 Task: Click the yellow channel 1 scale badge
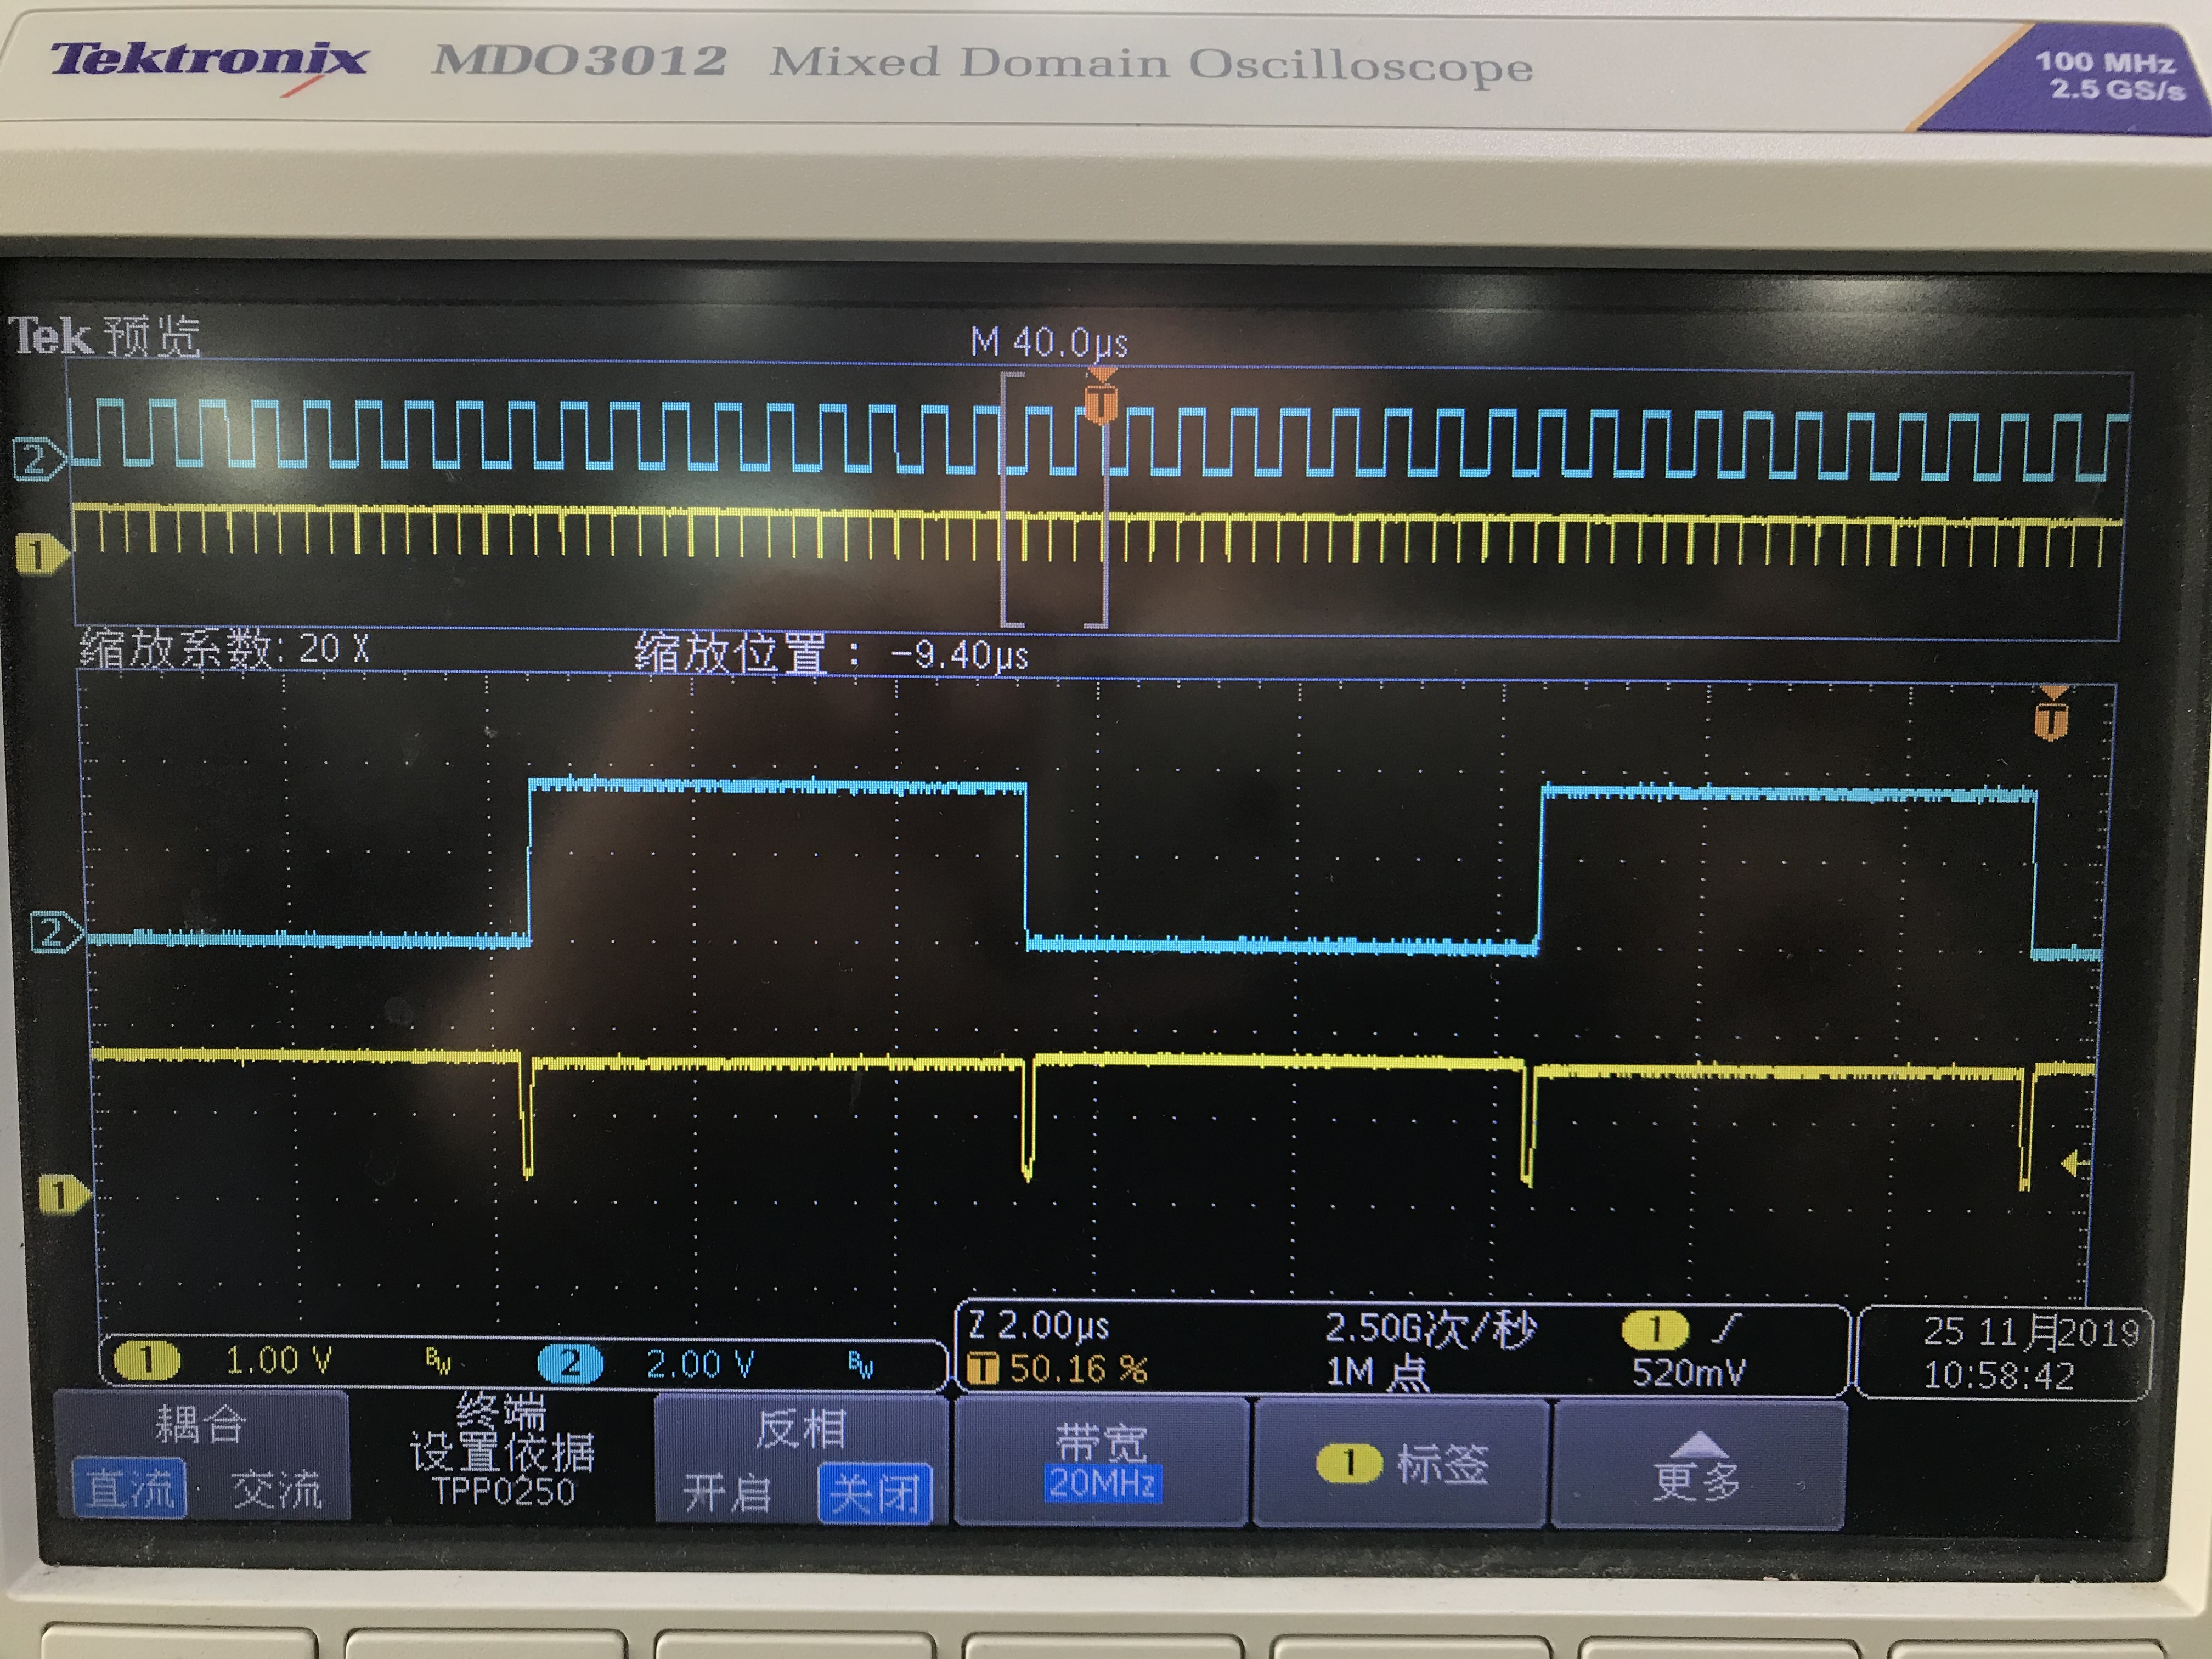(x=146, y=1361)
